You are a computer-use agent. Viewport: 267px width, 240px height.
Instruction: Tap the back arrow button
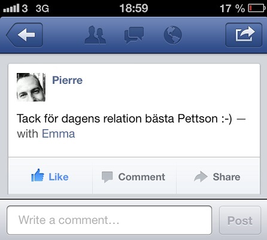click(25, 35)
